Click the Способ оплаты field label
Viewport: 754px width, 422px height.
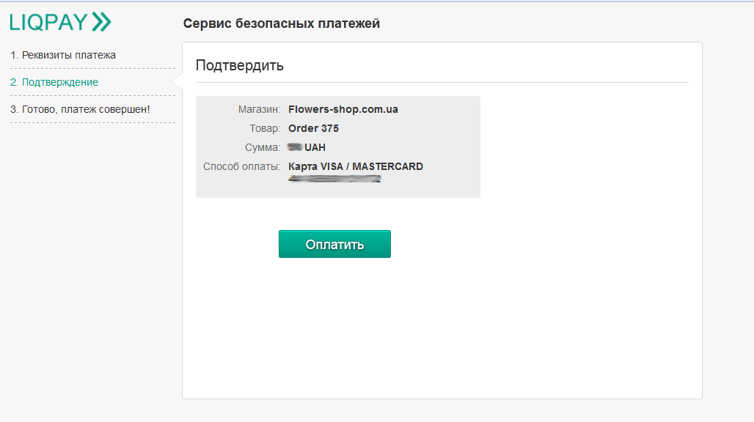[x=242, y=166]
